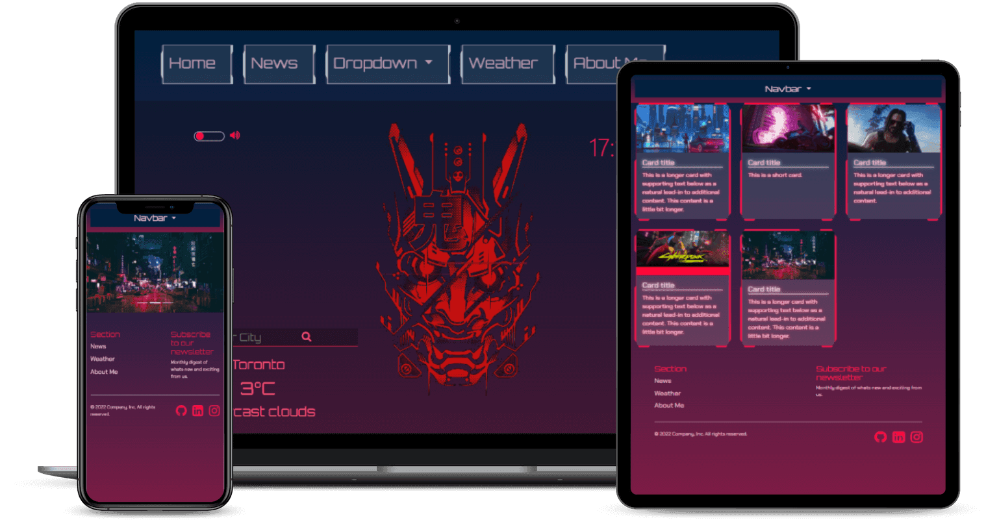986x520 pixels.
Task: Toggle the sound switch on the laptop page
Action: [x=209, y=136]
